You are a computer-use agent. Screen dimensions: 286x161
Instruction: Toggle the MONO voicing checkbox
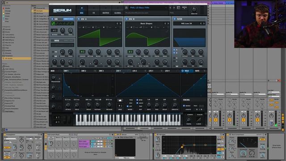tap(184, 106)
